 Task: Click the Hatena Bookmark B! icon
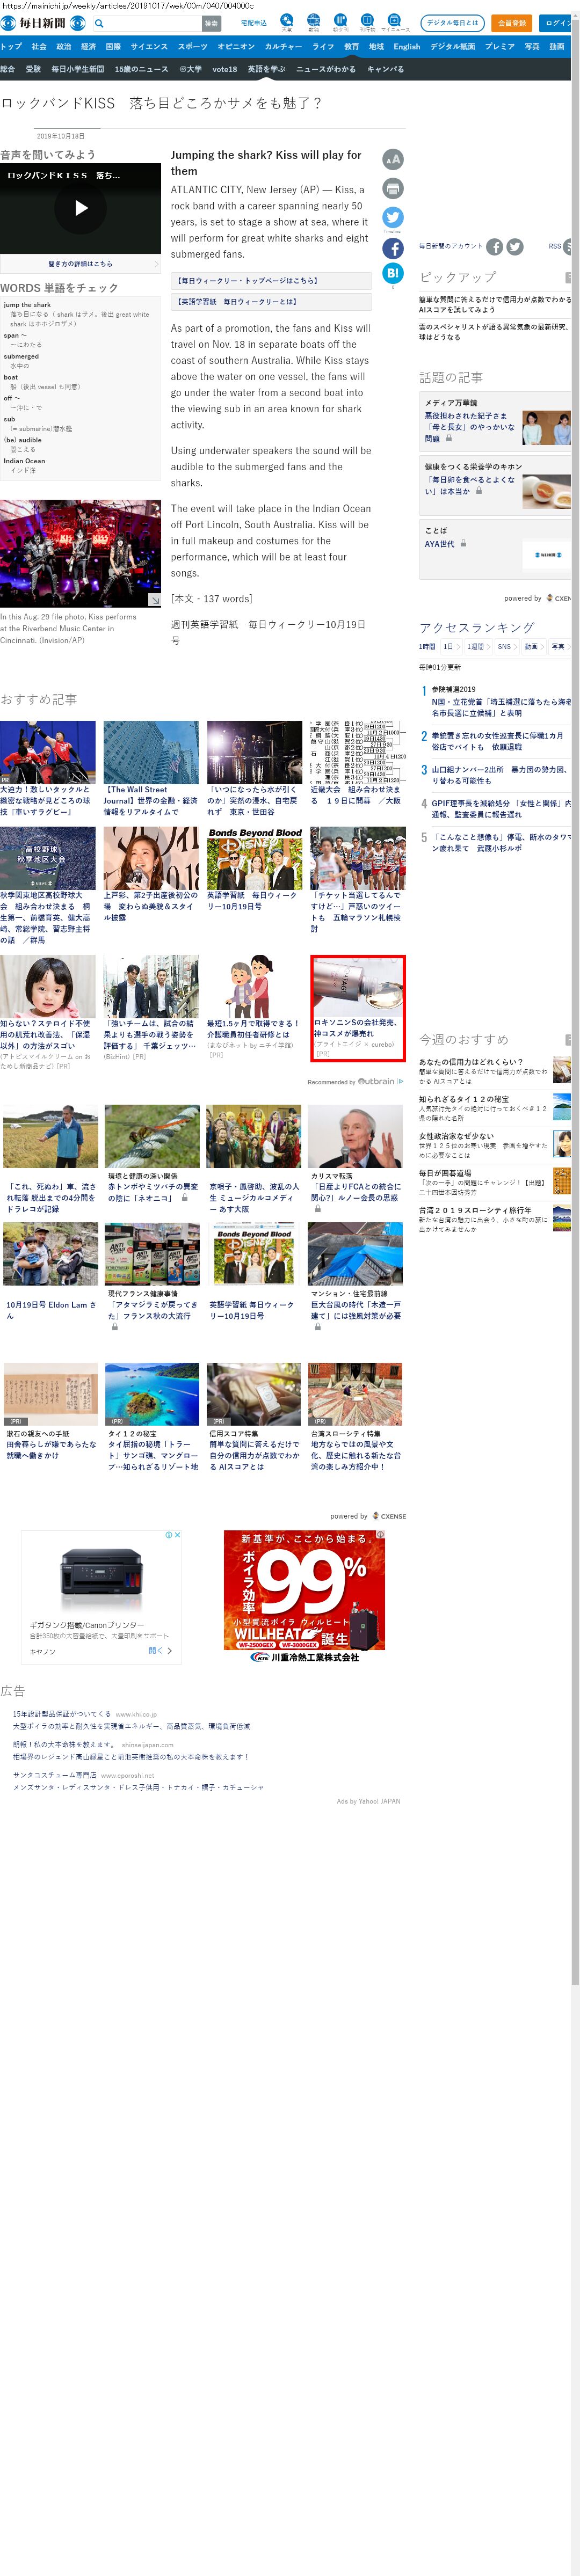tap(393, 273)
